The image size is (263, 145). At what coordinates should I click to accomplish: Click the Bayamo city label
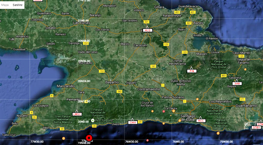112,82
